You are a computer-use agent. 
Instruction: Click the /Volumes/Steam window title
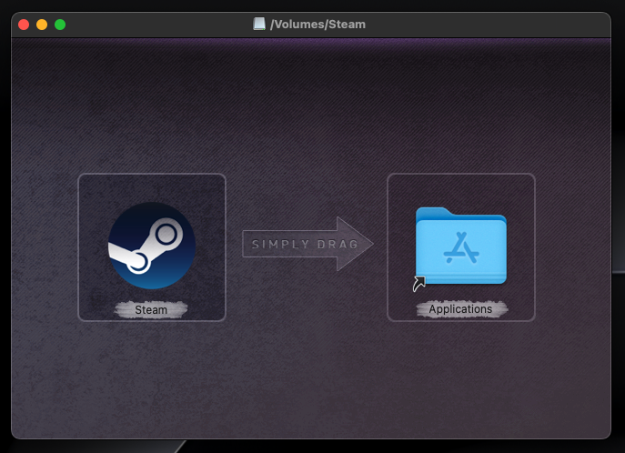click(x=318, y=25)
